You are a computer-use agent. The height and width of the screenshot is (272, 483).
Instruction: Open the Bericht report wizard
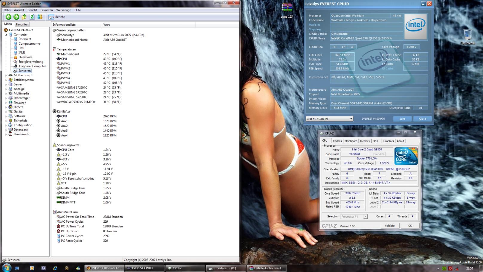click(57, 17)
